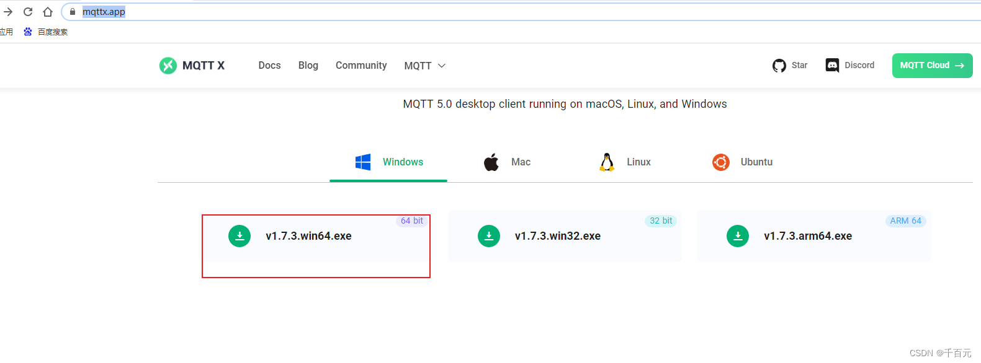981x363 pixels.
Task: Click the MQTT Cloud button
Action: pos(932,66)
